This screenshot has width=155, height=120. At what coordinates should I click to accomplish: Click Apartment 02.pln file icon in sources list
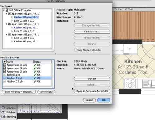tap(5, 68)
